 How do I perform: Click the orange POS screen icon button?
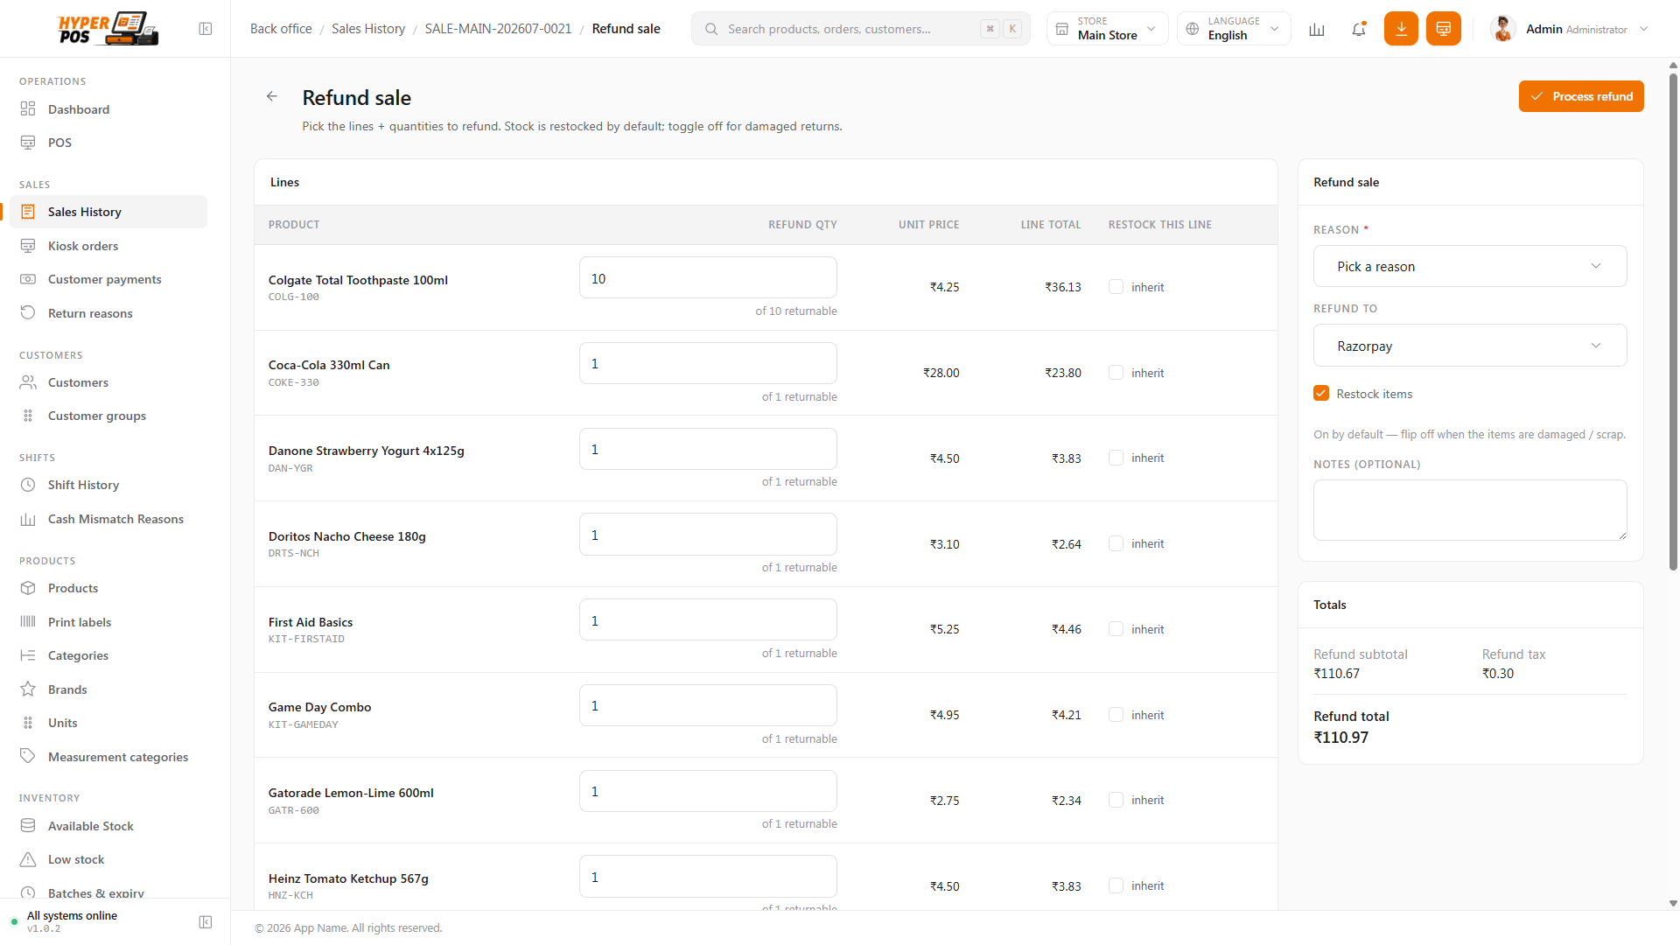tap(1444, 29)
